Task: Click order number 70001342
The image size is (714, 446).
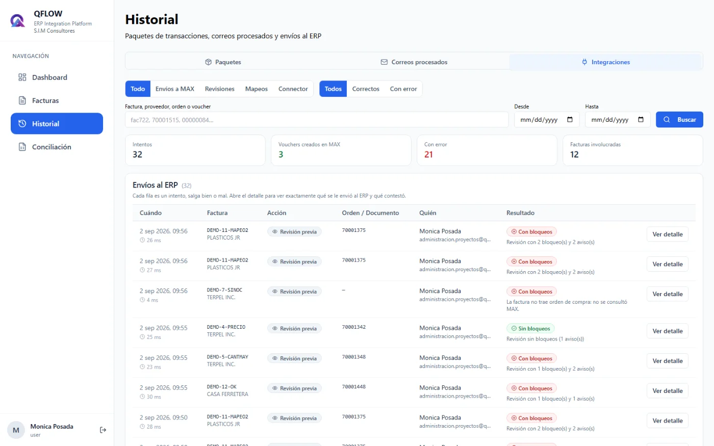Action: (x=353, y=327)
